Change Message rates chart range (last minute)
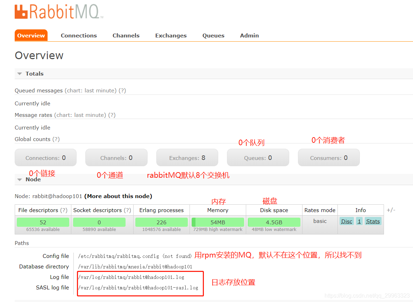The image size is (413, 302). [80, 115]
